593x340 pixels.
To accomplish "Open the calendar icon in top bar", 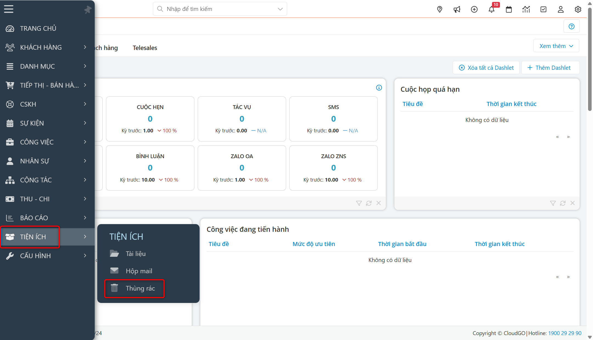I will click(509, 9).
